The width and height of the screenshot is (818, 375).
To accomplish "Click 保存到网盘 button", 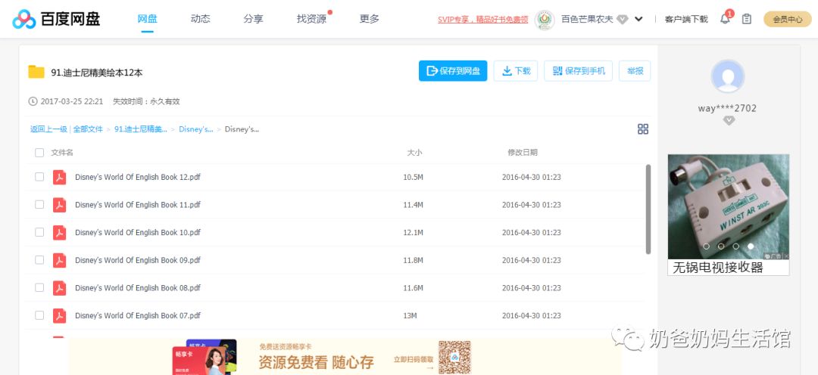I will click(453, 71).
